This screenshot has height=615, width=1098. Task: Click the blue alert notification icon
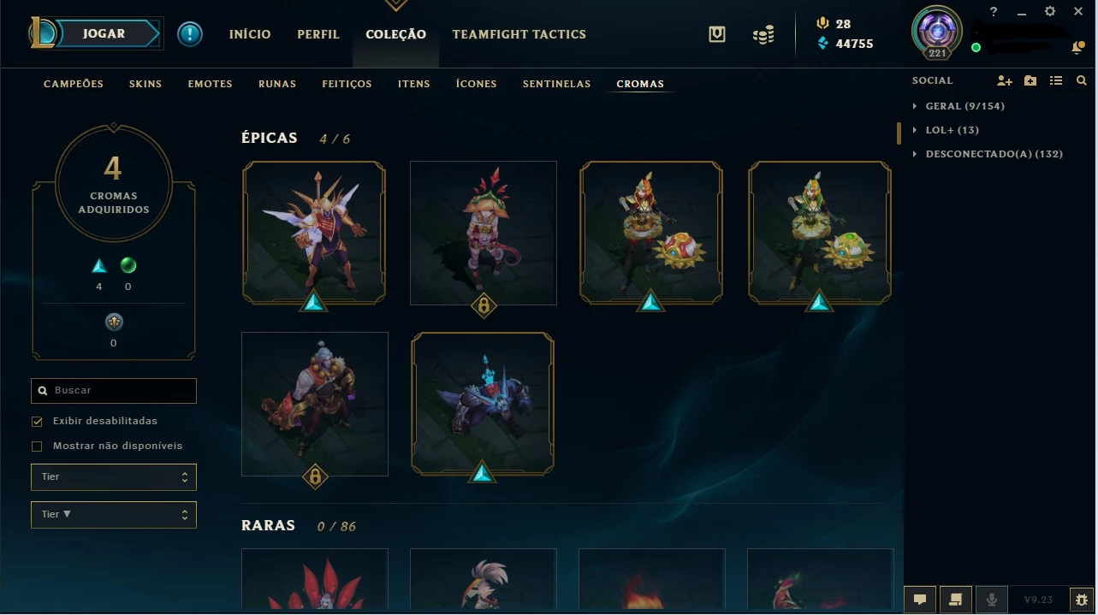pos(190,34)
